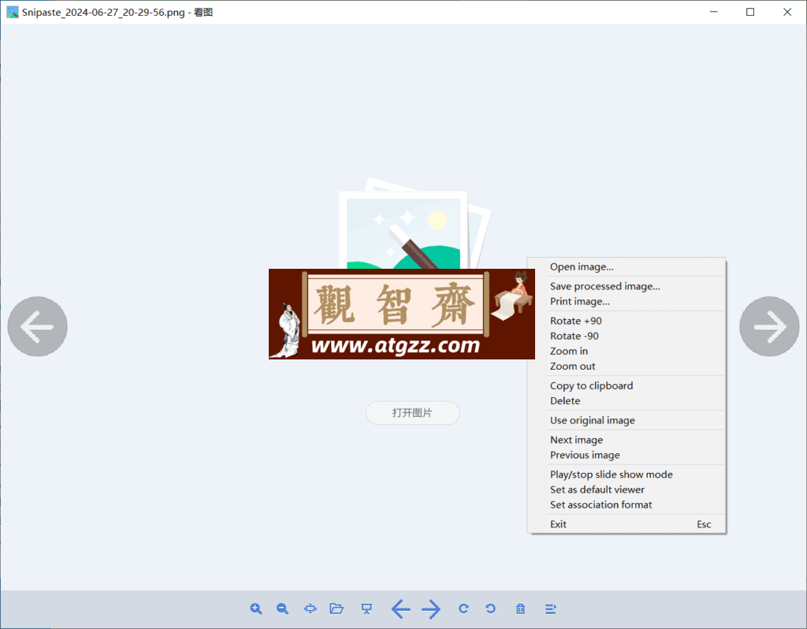
Task: Pick Zoom out from context menu
Action: [627, 366]
